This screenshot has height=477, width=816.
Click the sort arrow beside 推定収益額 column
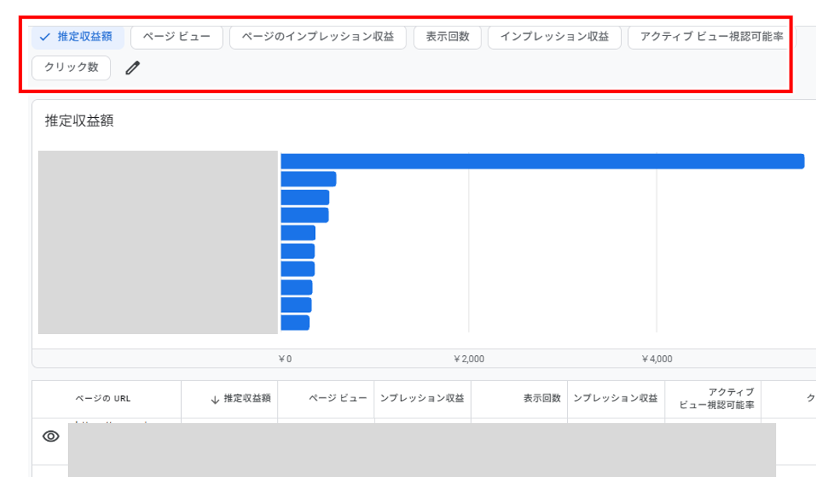(215, 399)
